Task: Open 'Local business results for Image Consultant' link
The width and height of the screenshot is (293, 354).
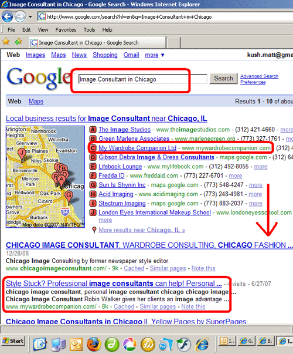Action: [x=107, y=119]
